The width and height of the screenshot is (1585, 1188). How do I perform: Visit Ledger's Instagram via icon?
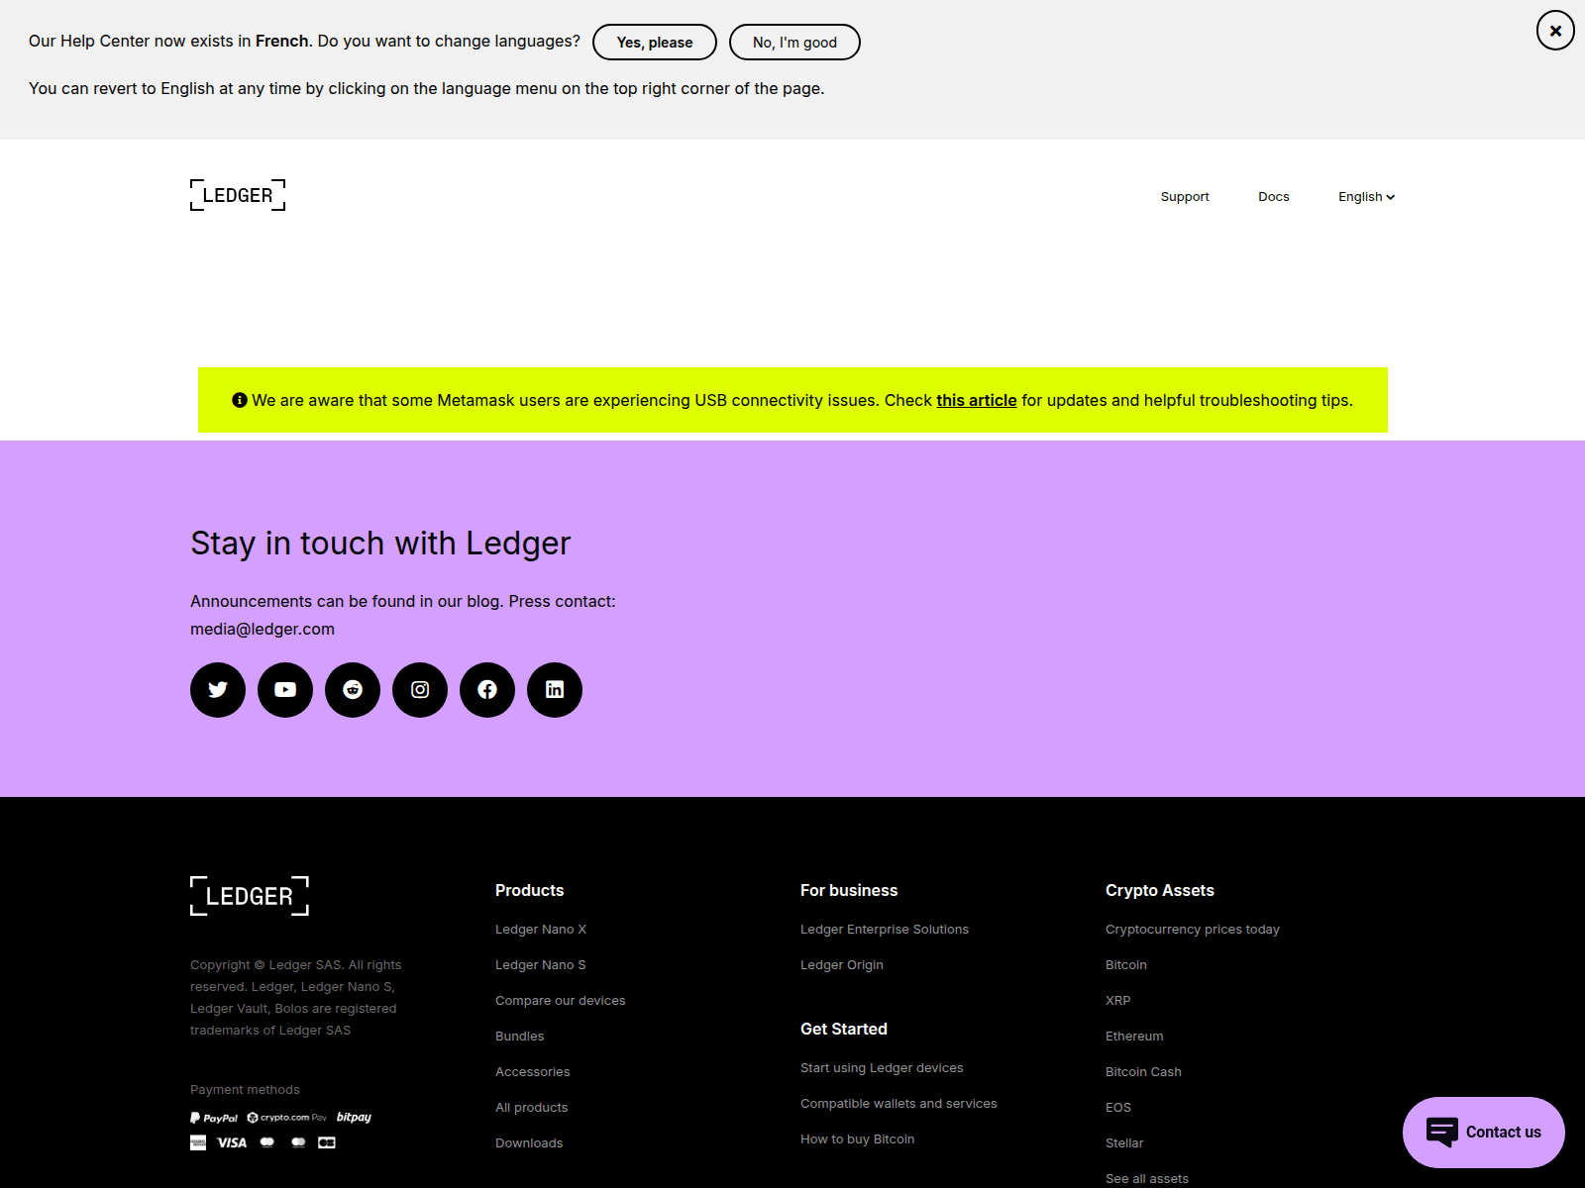pos(420,690)
